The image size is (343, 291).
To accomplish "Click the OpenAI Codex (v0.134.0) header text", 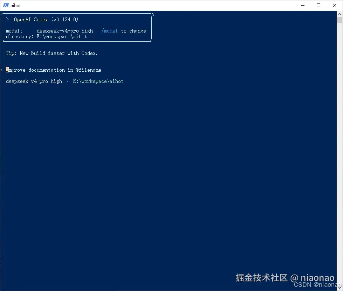I will tap(46, 20).
